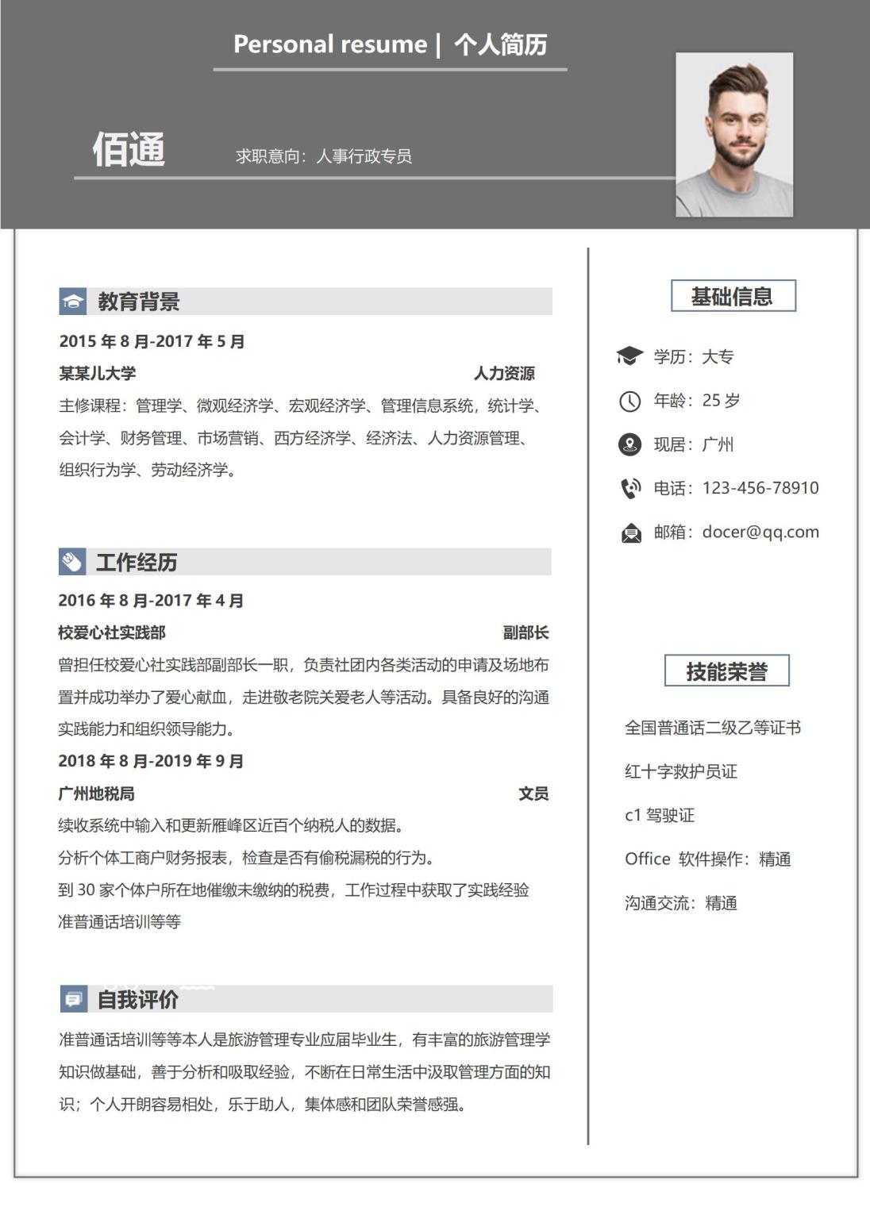Click the line starting 置并成功举办了爱心献血

303,698
